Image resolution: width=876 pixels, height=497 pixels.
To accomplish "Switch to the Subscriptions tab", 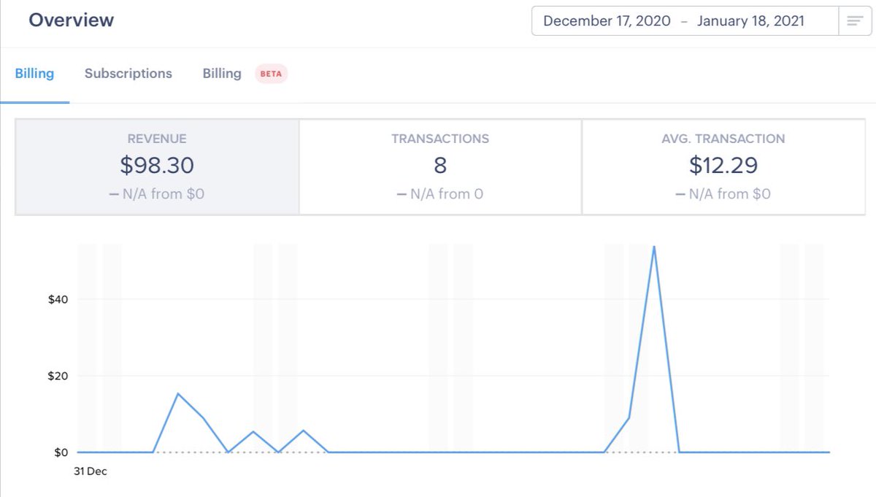I will 128,73.
